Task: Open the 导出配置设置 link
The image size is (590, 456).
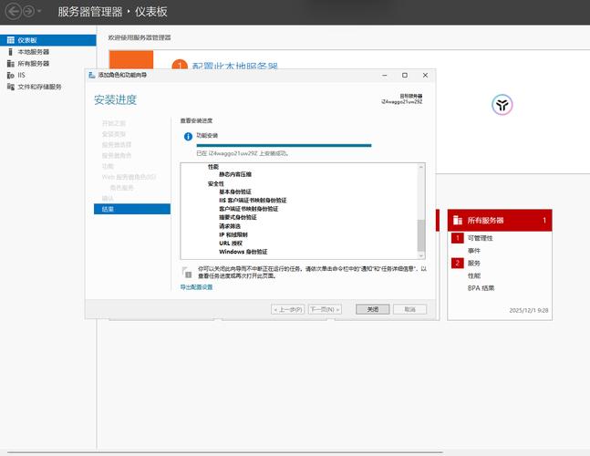Action: point(196,287)
